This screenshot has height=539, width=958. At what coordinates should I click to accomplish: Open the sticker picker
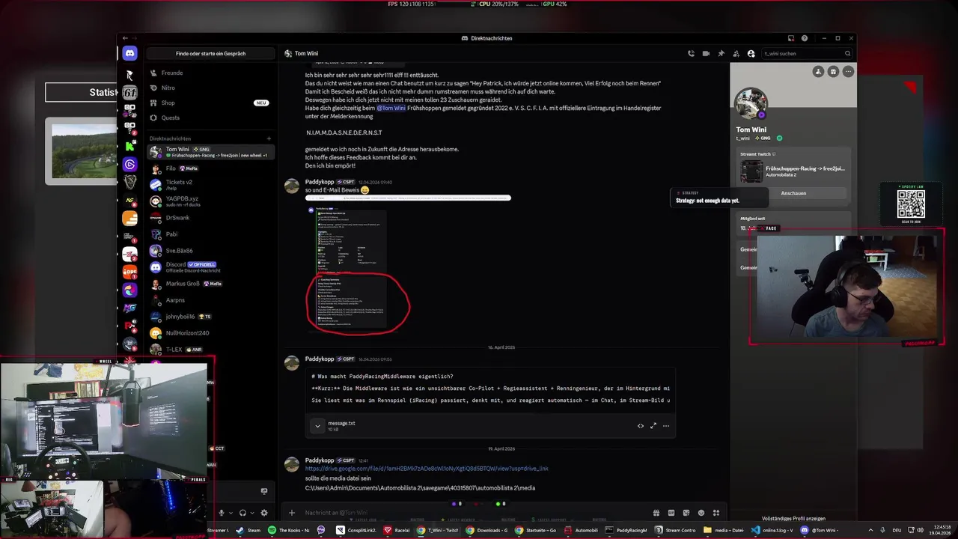(x=686, y=513)
